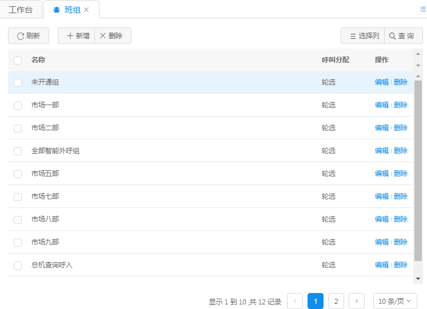
Task: Check the 市场一部 row checkbox
Action: pos(18,105)
